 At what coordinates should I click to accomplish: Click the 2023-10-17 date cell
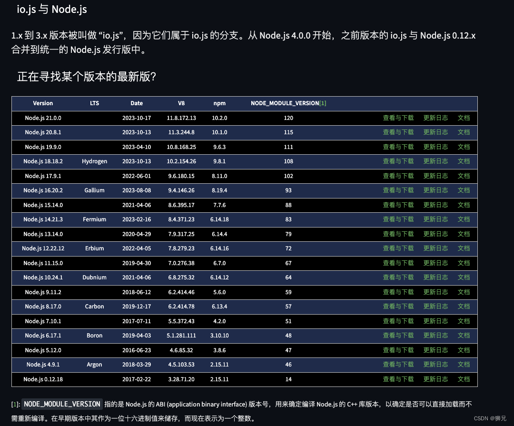click(x=137, y=118)
